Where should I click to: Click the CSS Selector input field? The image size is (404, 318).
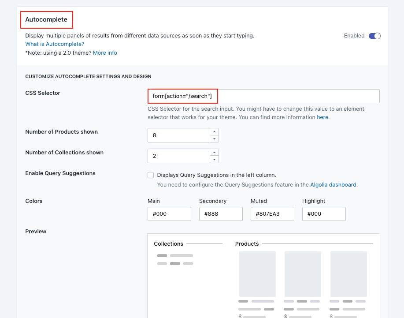pos(263,96)
